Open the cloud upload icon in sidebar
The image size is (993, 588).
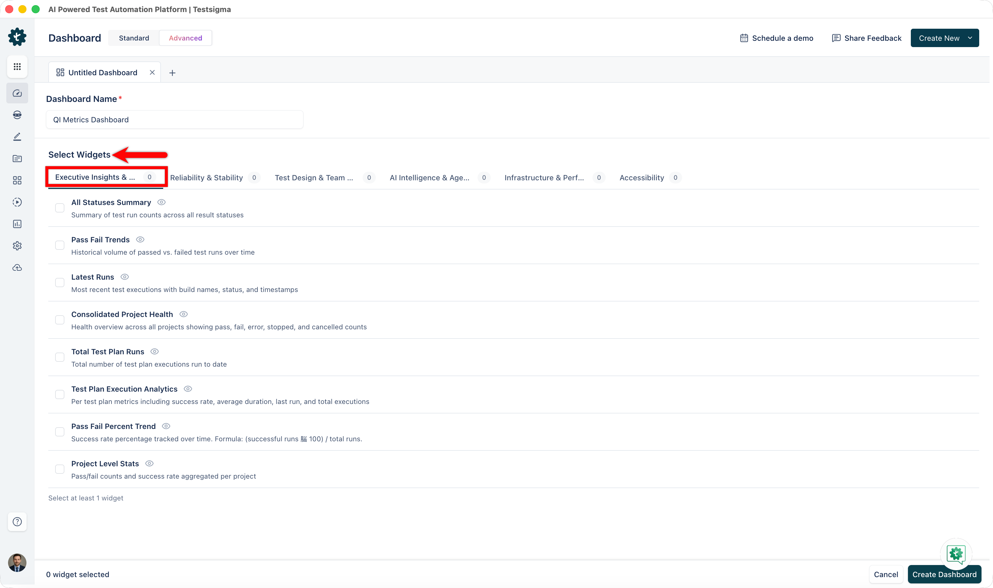[x=17, y=268]
